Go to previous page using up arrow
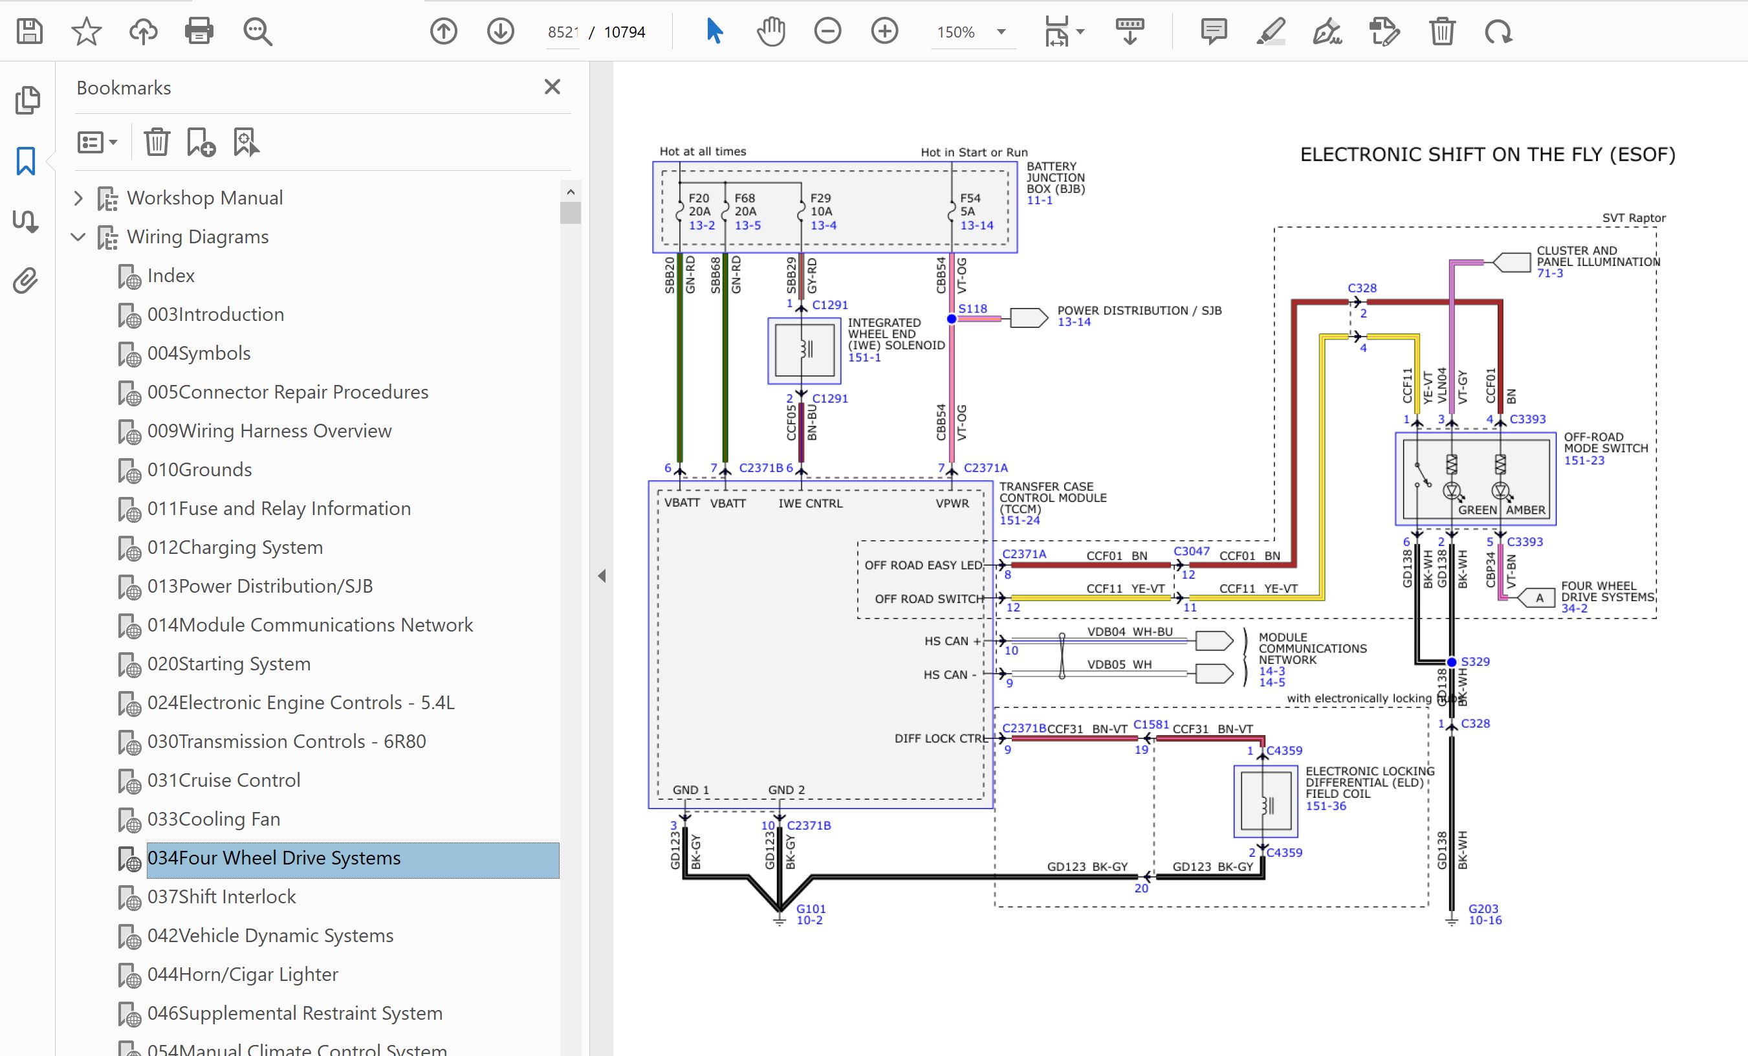Screen dimensions: 1748x1056 [x=443, y=31]
